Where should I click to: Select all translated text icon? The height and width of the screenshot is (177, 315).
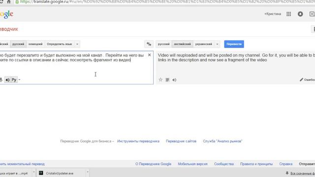pos(167,80)
